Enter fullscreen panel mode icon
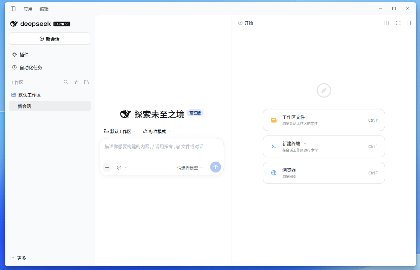Image resolution: width=420 pixels, height=270 pixels. [398, 23]
